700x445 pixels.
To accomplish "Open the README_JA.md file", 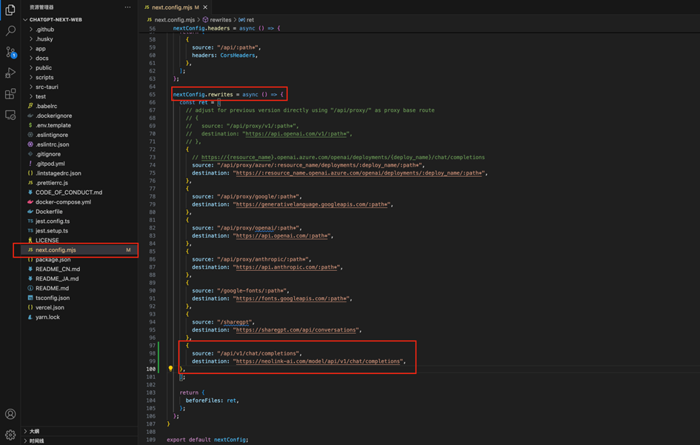I will click(57, 279).
